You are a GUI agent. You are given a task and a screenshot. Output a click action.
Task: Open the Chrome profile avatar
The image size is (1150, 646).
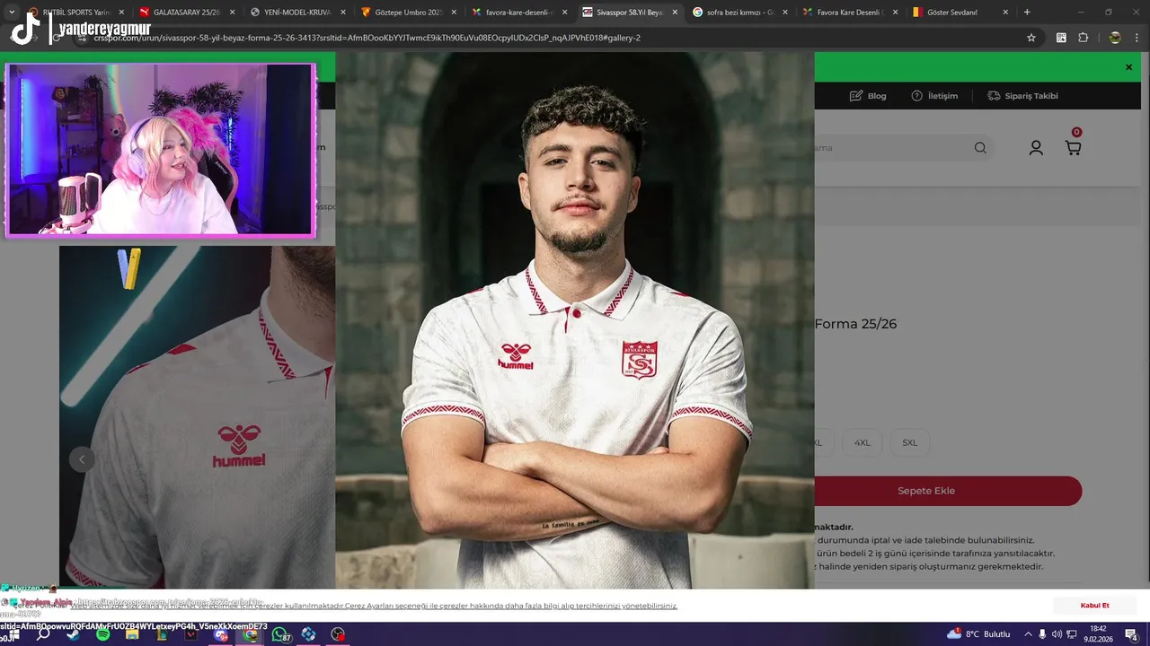(1115, 38)
